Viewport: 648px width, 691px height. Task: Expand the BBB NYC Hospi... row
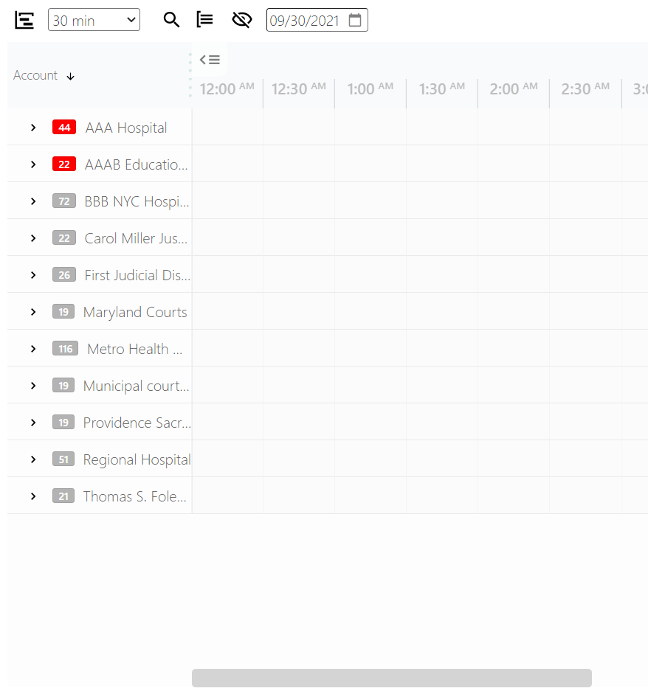click(33, 201)
